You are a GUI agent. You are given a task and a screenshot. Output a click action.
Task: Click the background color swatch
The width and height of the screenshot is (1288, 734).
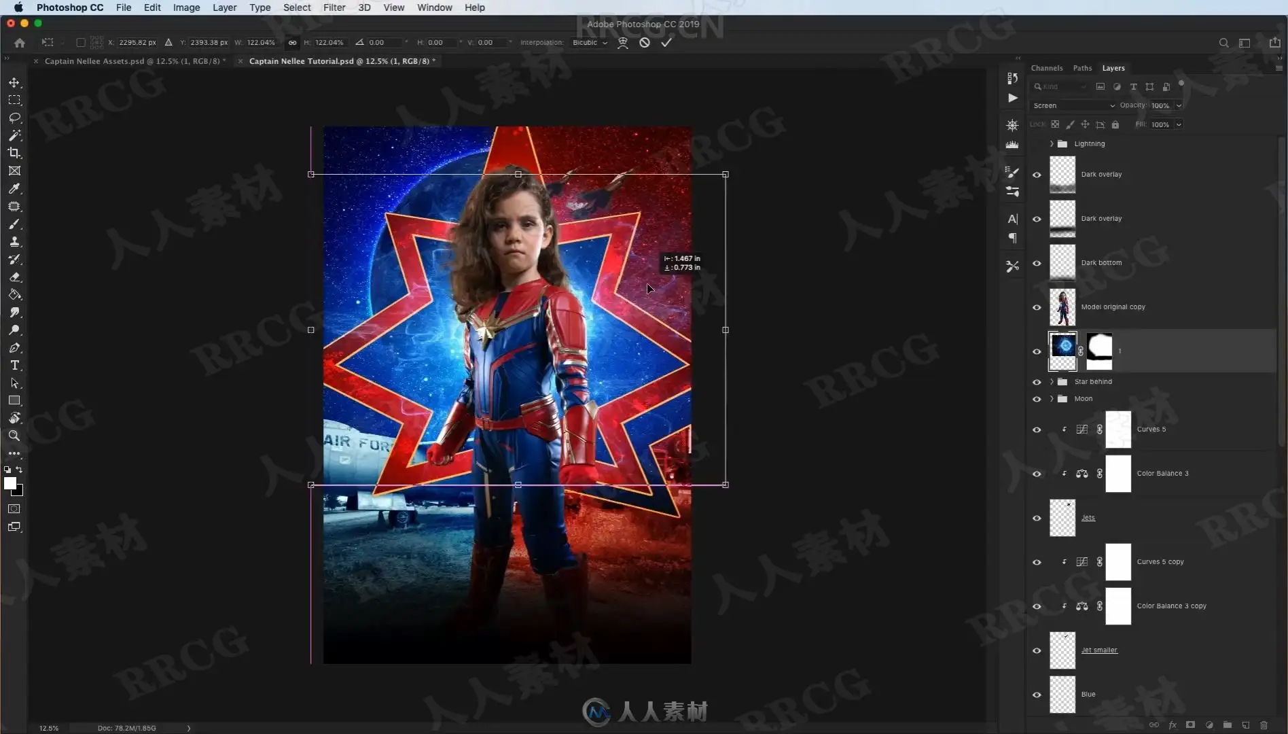tap(18, 491)
